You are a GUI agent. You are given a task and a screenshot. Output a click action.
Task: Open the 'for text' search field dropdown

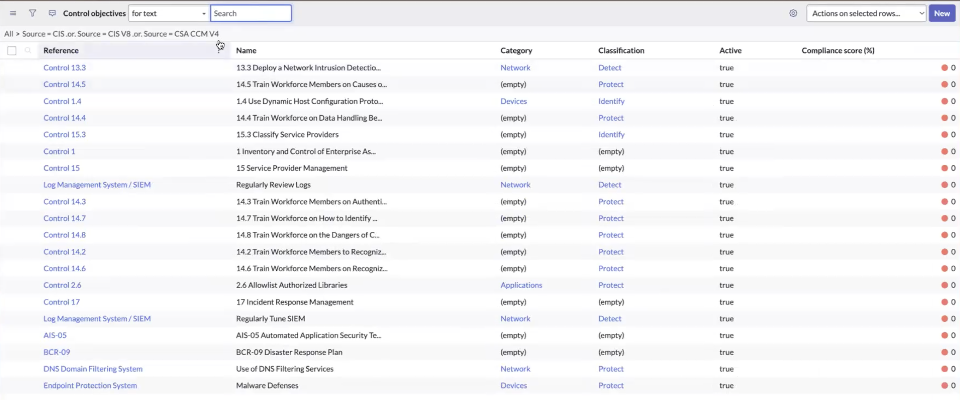point(169,13)
